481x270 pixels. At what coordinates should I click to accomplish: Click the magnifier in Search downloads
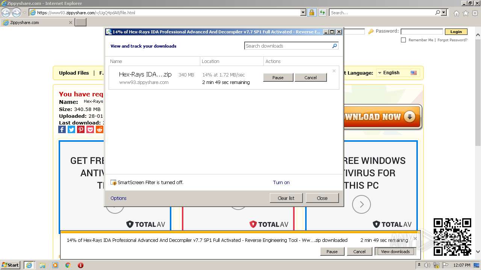334,46
